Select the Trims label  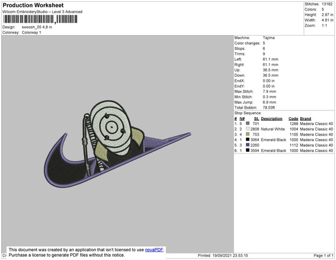(240, 54)
